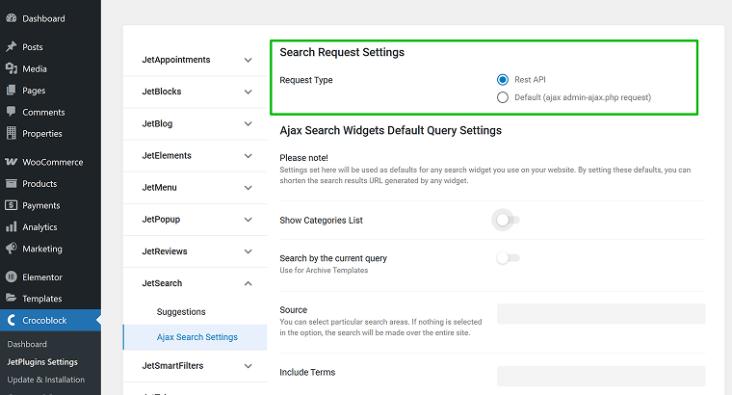Click the Marketing megaphone icon

[x=12, y=249]
